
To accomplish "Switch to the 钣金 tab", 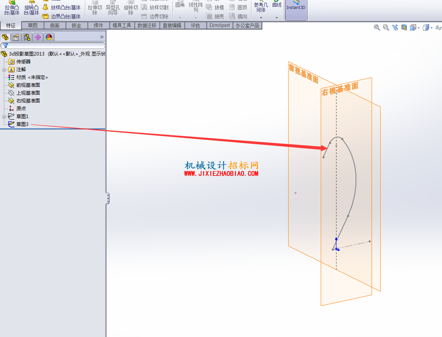I will [x=76, y=25].
